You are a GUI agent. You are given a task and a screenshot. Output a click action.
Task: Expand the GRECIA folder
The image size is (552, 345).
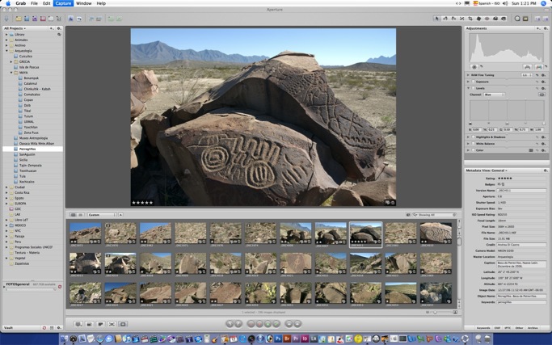coord(11,61)
